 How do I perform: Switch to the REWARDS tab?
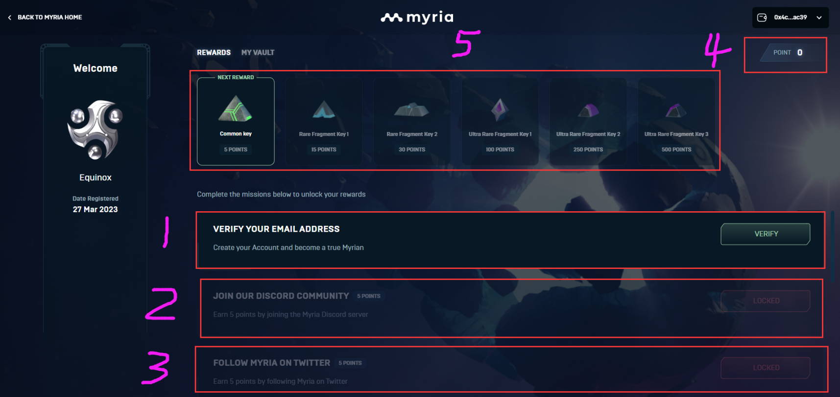tap(214, 52)
